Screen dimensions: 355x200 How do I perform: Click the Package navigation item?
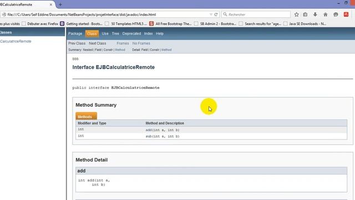[75, 33]
